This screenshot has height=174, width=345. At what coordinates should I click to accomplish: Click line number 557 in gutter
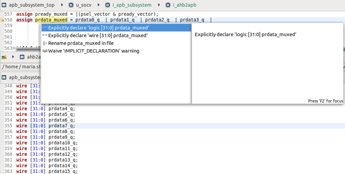click(8, 14)
